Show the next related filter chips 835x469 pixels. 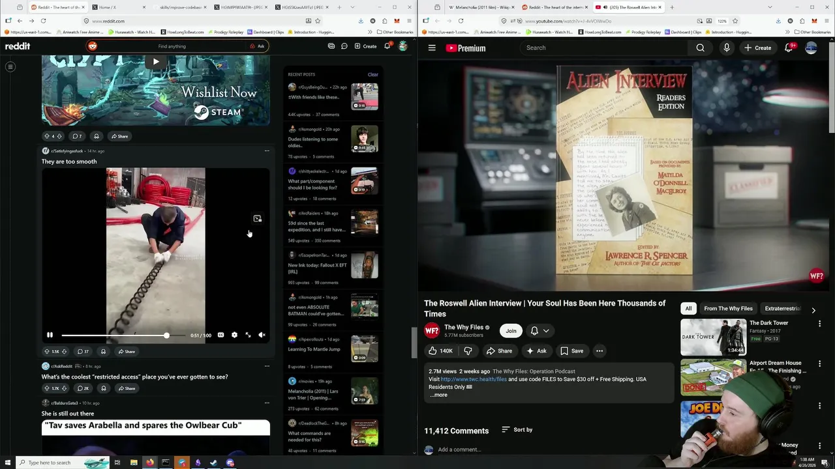coord(813,310)
